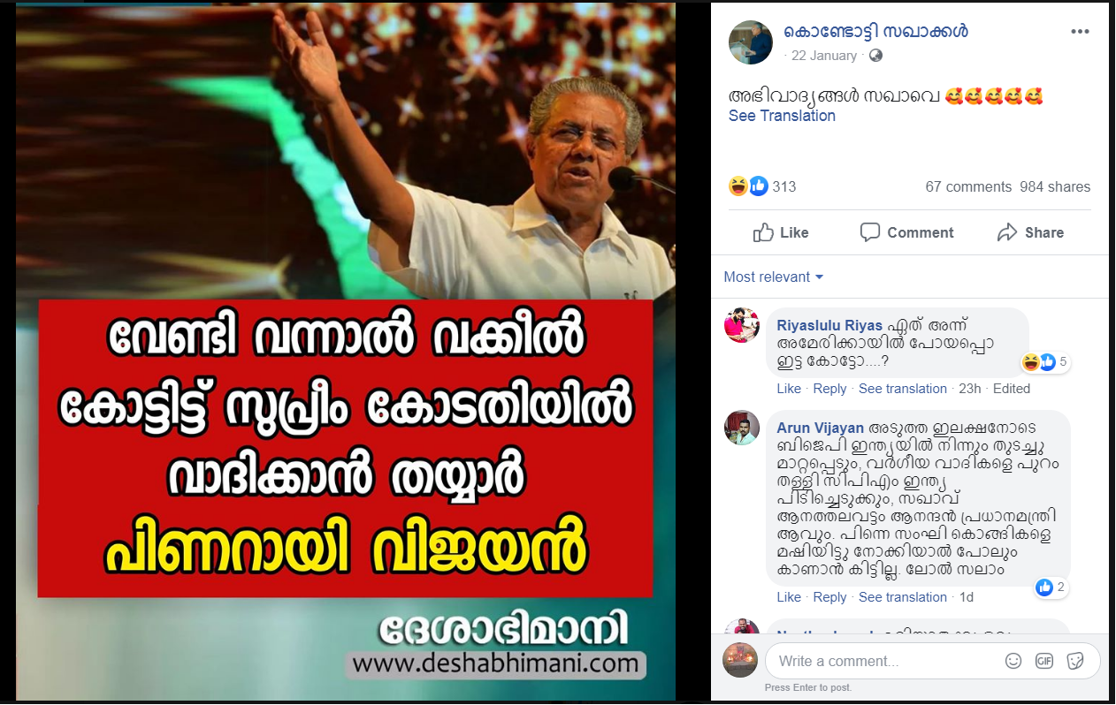The height and width of the screenshot is (705, 1116).
Task: Open the page profile picture at top
Action: pyautogui.click(x=751, y=42)
